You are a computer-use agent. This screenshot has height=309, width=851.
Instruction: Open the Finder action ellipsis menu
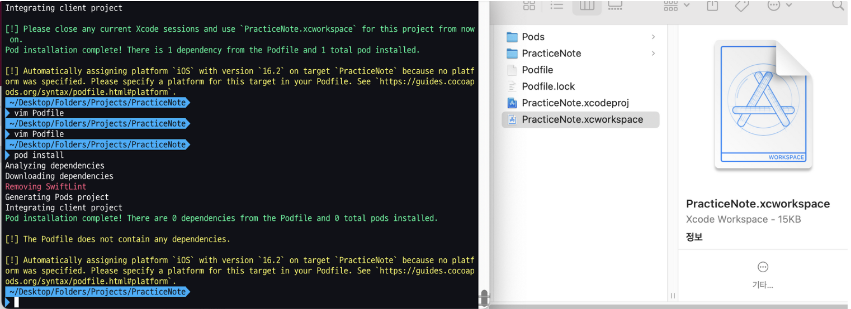click(x=779, y=5)
